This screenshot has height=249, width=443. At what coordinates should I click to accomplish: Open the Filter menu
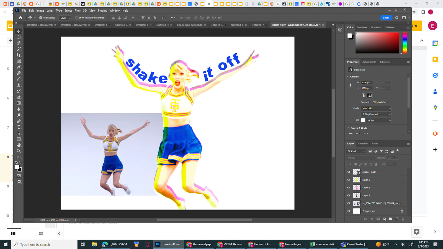(x=78, y=11)
